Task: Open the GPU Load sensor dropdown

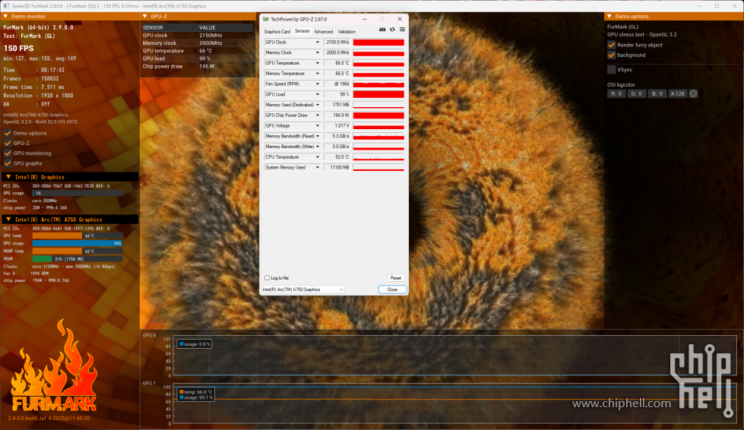Action: (x=318, y=94)
